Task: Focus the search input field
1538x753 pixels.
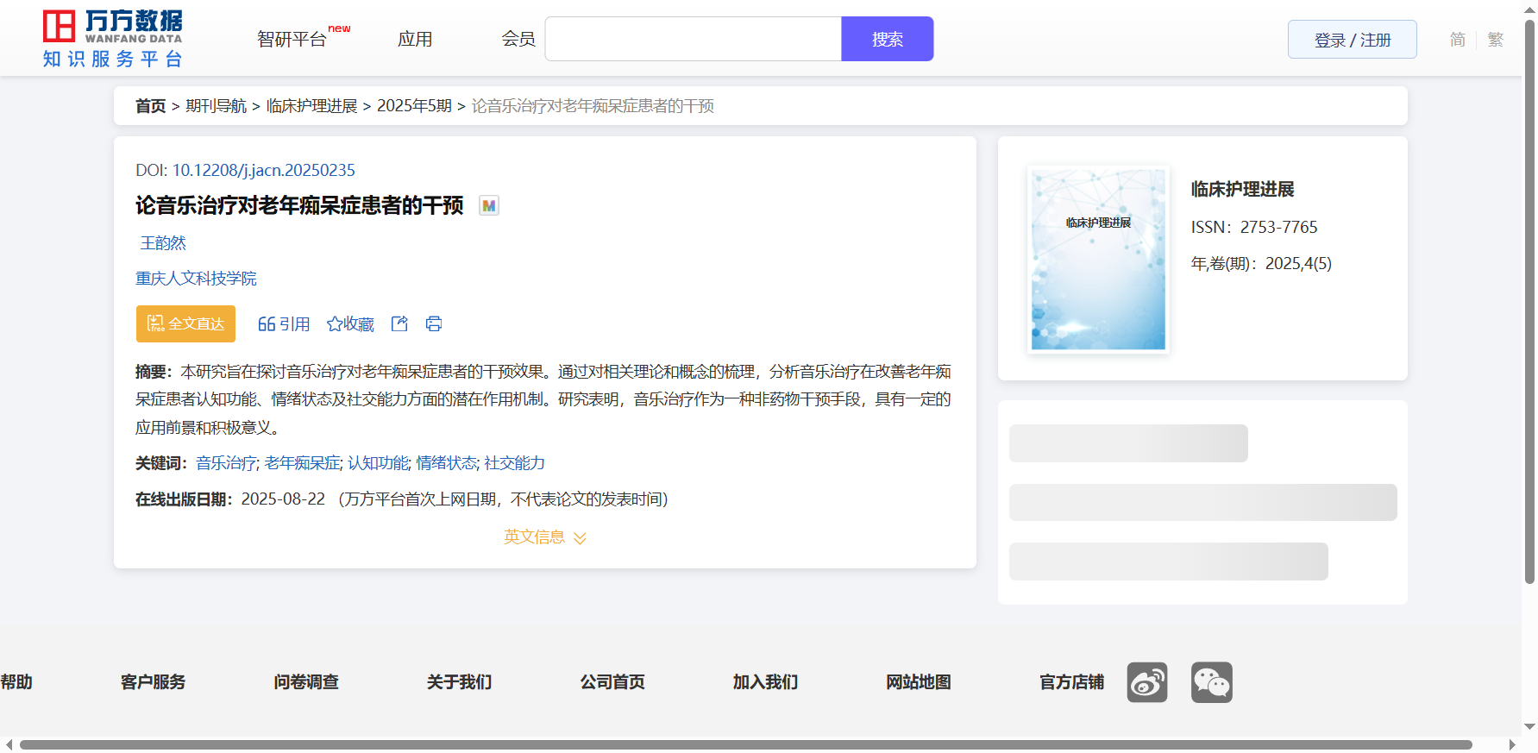Action: (694, 39)
